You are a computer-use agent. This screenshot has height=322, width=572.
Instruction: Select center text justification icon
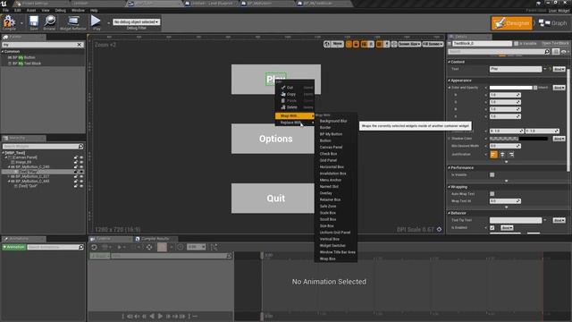[502, 155]
